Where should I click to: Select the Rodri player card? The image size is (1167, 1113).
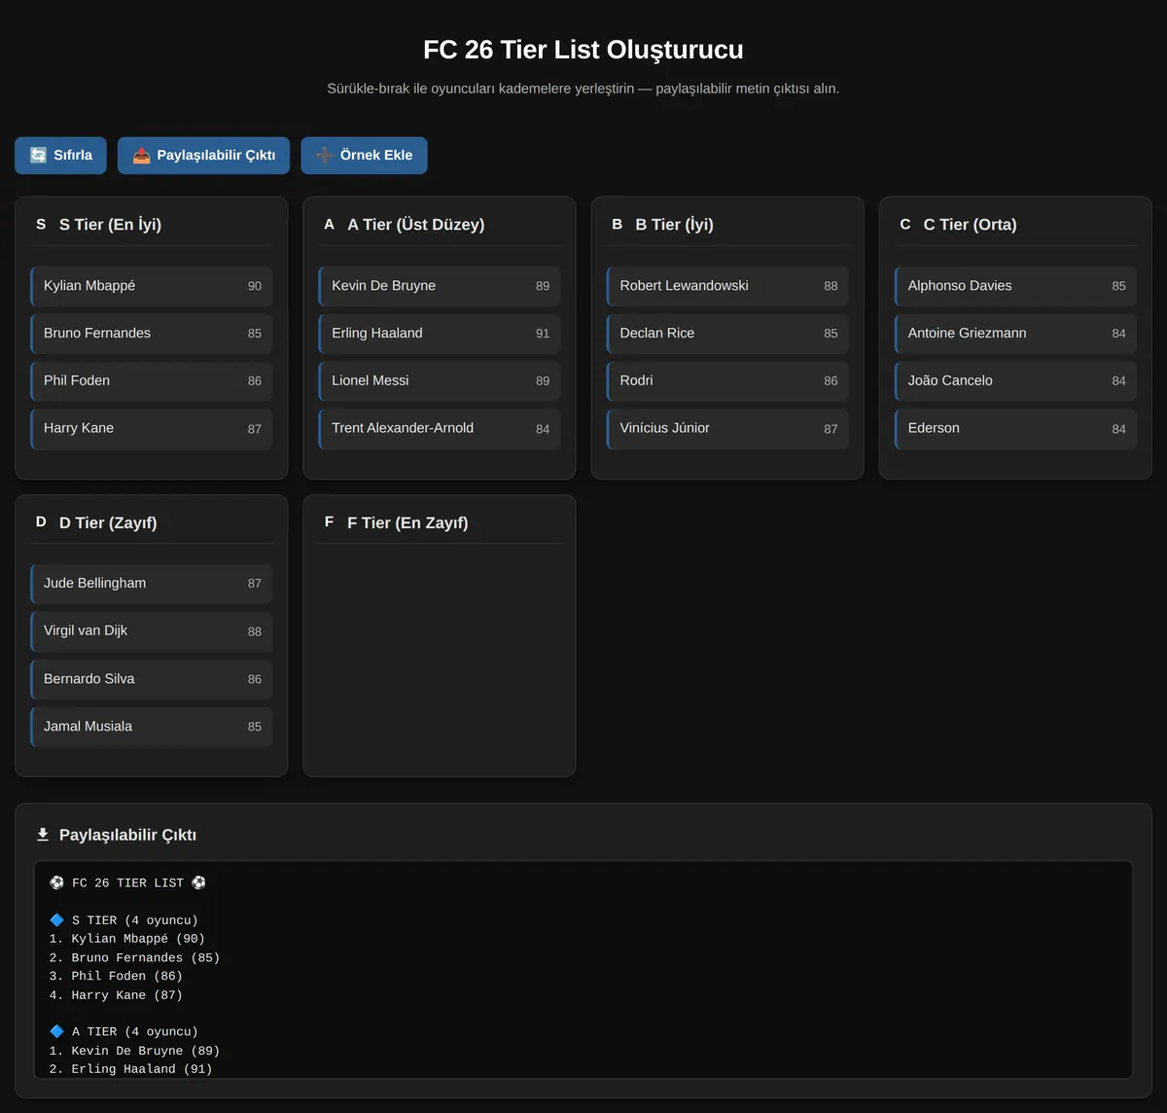(x=727, y=381)
